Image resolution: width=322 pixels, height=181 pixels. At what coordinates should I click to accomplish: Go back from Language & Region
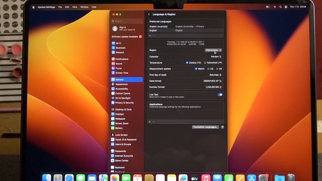coord(149,14)
